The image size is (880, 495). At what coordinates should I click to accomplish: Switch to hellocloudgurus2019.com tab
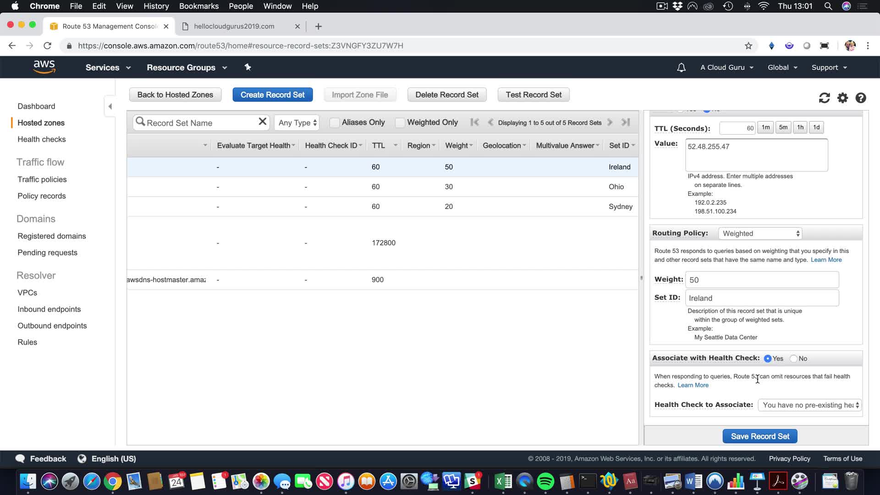234,26
